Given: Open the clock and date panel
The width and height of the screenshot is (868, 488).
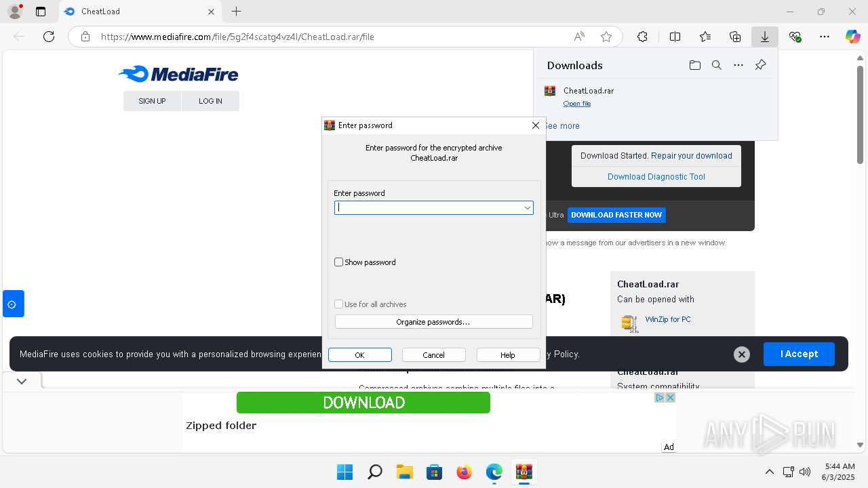Looking at the screenshot, I should (840, 472).
